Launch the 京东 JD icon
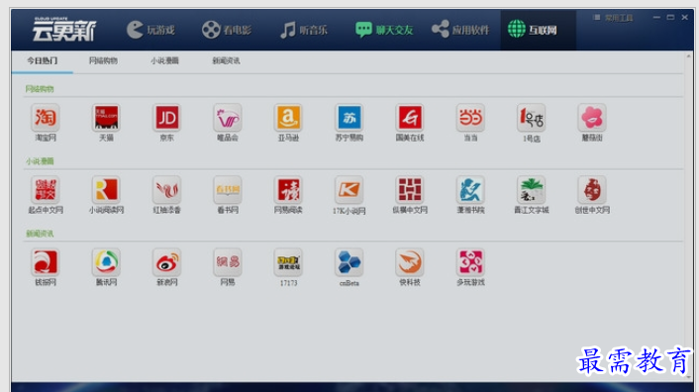Screen dimensions: 699x392 166,118
